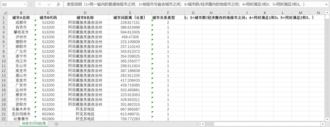Select cell containing 乌鲁木齐市
Viewport: 330px width, 127px height.
coord(21,109)
